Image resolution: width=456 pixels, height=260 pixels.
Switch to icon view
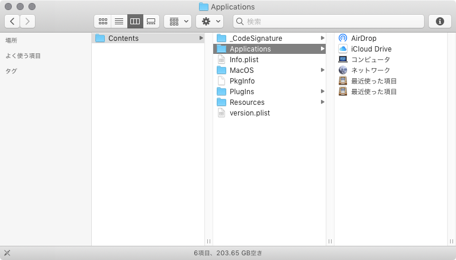pos(102,21)
